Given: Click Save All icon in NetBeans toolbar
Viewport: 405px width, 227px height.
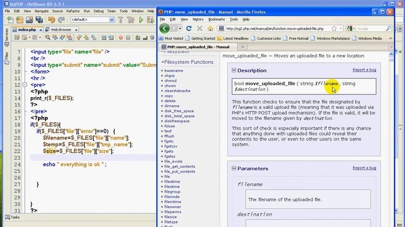Looking at the screenshot, I should (x=39, y=20).
